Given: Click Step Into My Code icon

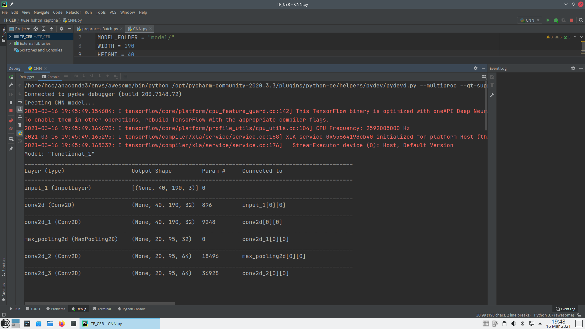Looking at the screenshot, I should coord(92,77).
